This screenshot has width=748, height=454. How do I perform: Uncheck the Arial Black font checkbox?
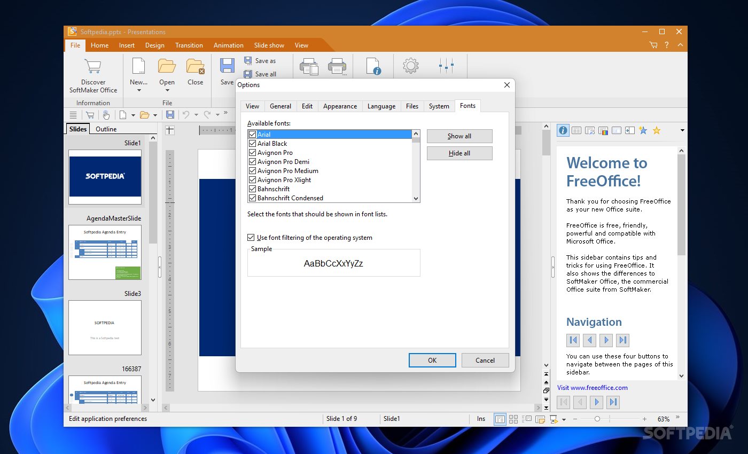252,144
